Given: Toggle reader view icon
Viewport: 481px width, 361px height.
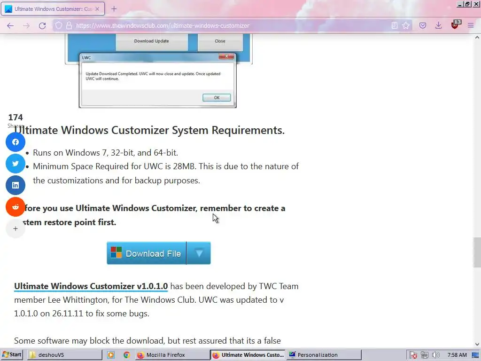Looking at the screenshot, I should [x=395, y=25].
